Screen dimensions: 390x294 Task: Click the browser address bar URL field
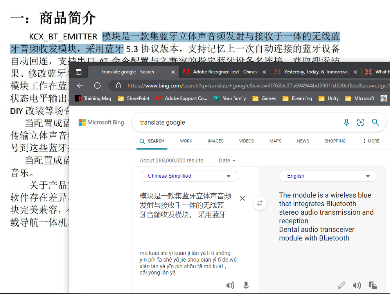click(x=235, y=86)
